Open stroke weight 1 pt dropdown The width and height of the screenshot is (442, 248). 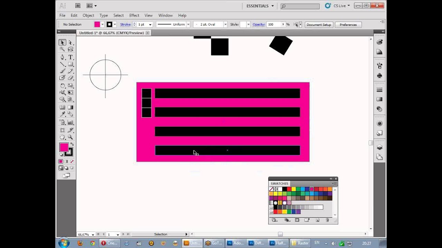click(150, 24)
